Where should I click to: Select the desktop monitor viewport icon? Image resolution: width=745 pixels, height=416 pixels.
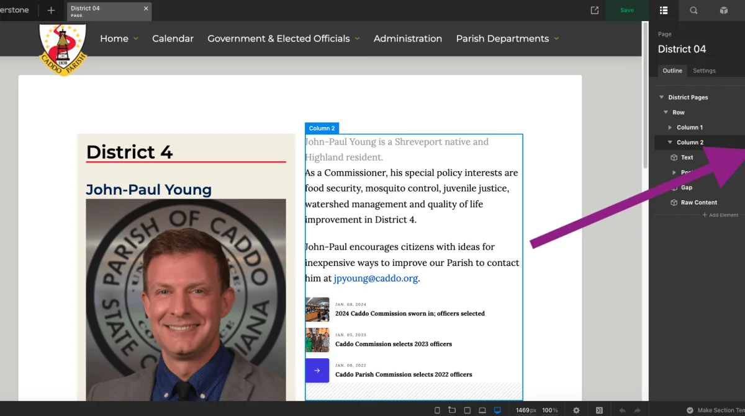coord(497,410)
